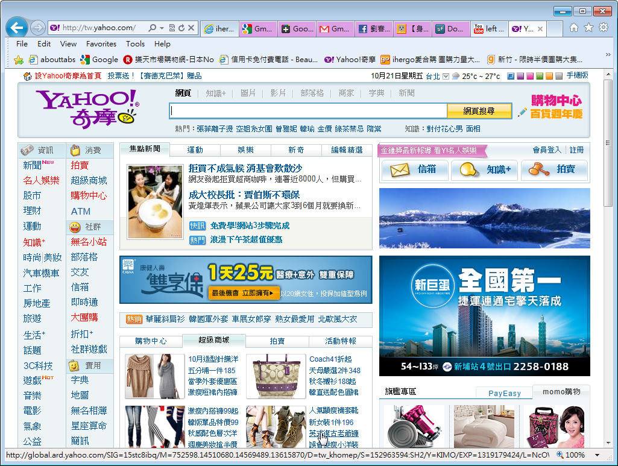Open the 信箱 mail envelope button
Viewport: 618px width, 466px height.
415,170
